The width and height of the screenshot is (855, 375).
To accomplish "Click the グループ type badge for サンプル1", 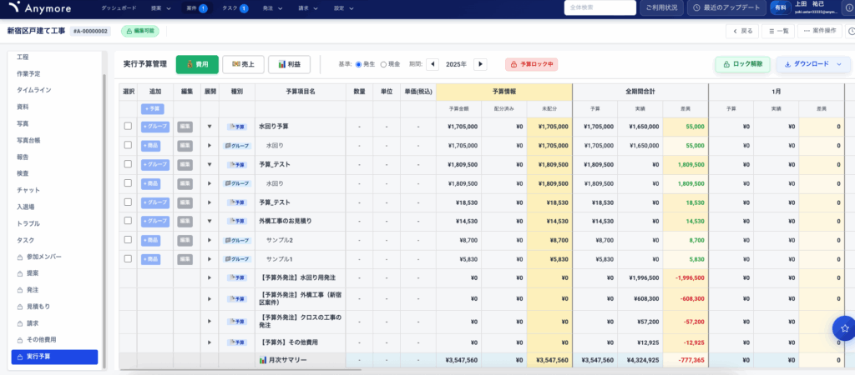I will click(x=236, y=260).
